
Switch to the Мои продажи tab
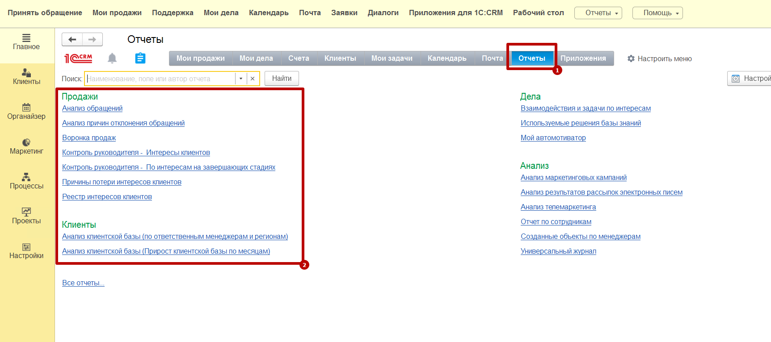coord(200,58)
